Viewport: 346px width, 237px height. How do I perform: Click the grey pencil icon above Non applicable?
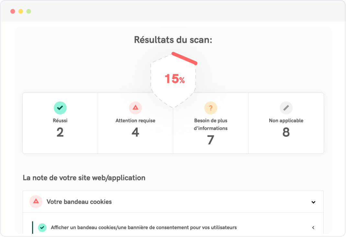click(x=286, y=108)
